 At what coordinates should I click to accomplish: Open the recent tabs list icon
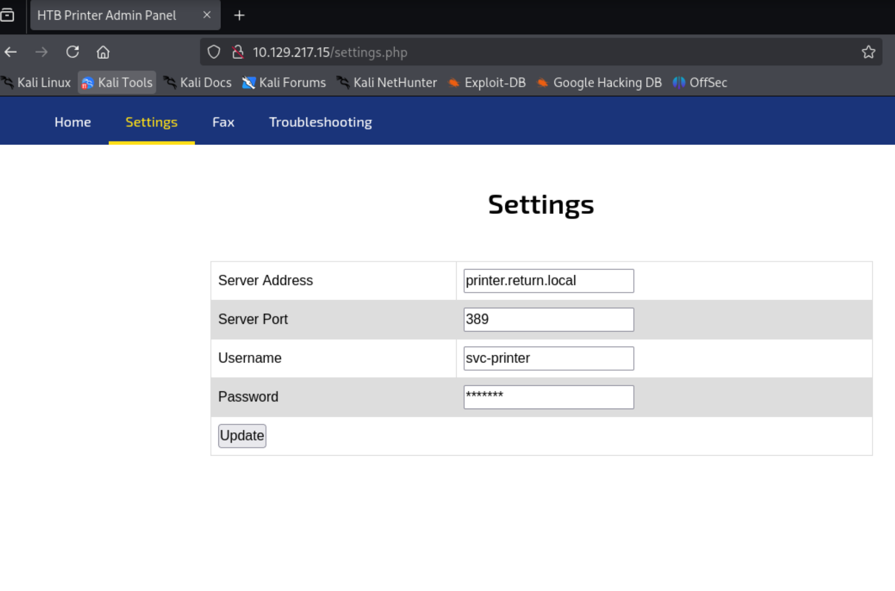pos(7,15)
